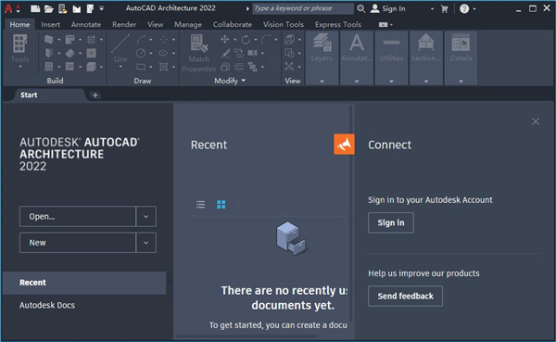Switch to the Annotate ribbon tab
Screen dimensions: 556x342
pyautogui.click(x=86, y=24)
